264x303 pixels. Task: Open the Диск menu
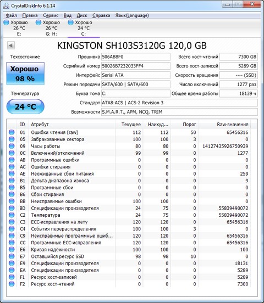click(82, 15)
